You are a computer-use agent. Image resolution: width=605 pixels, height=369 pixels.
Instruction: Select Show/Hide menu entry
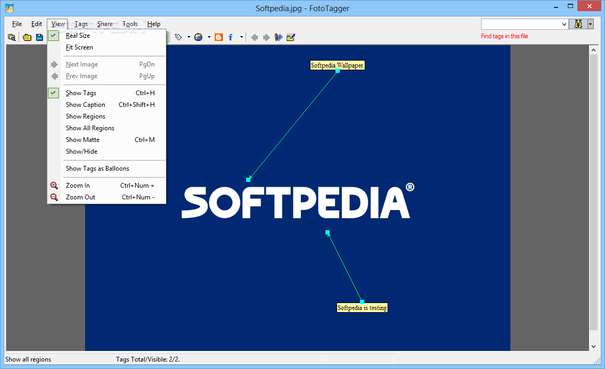click(x=107, y=152)
